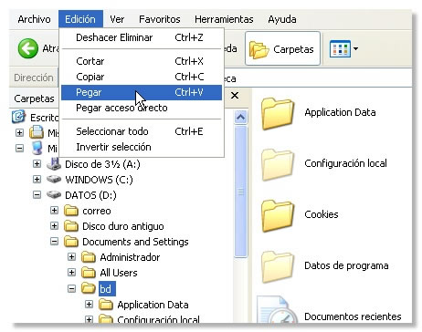Select Disco duro antiguo folder icon
422x332 pixels.
point(71,226)
